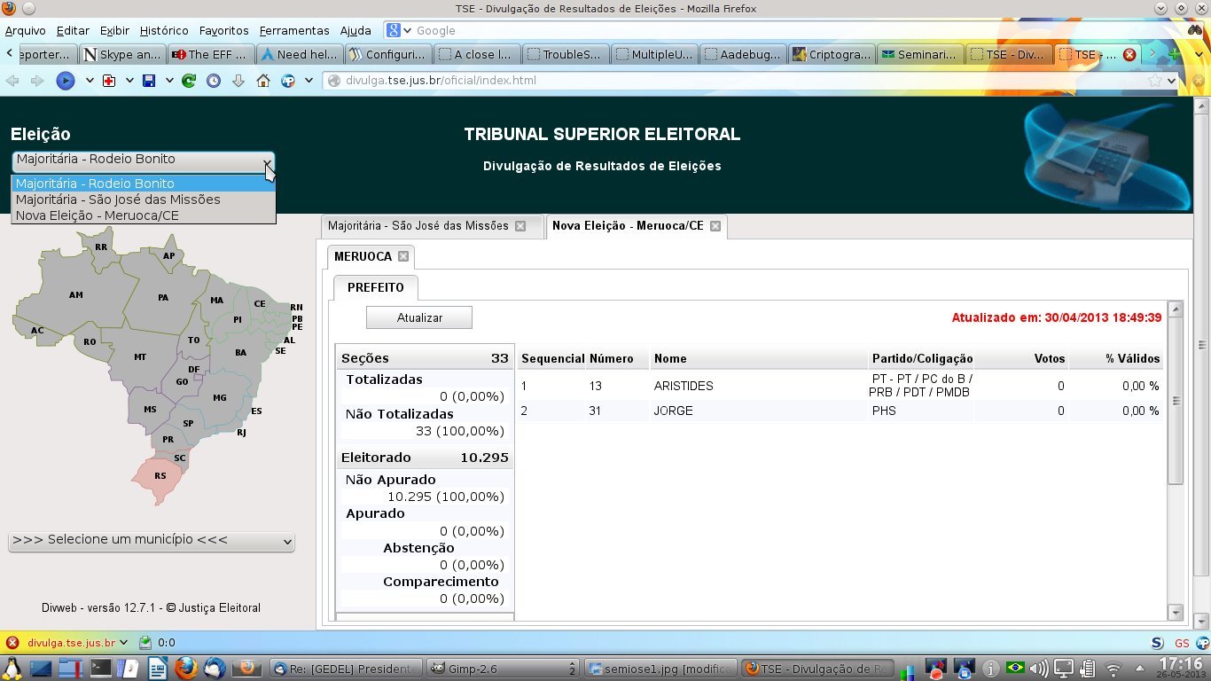The image size is (1211, 681).
Task: Open the history clock icon
Action: (x=214, y=81)
